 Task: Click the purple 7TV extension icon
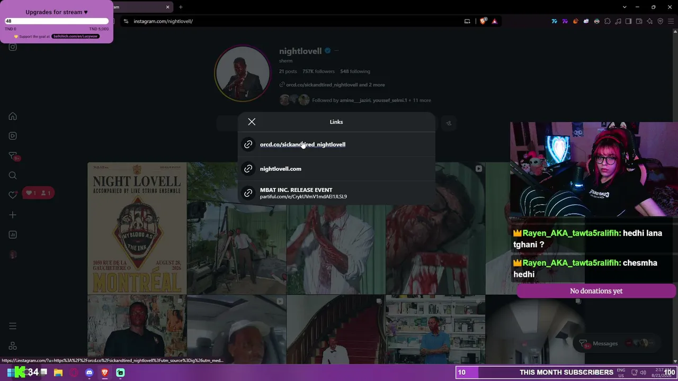(x=565, y=21)
